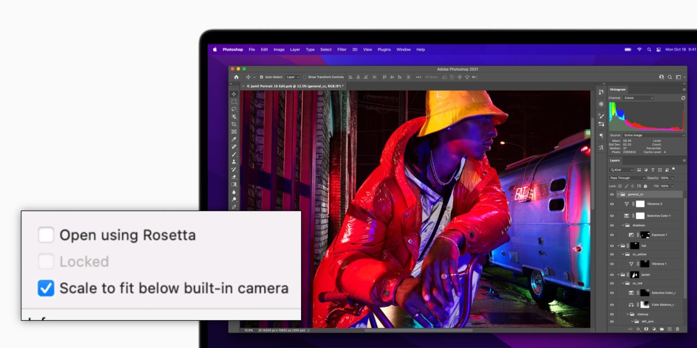Image resolution: width=697 pixels, height=348 pixels.
Task: Select the Lasso tool
Action: tap(234, 109)
